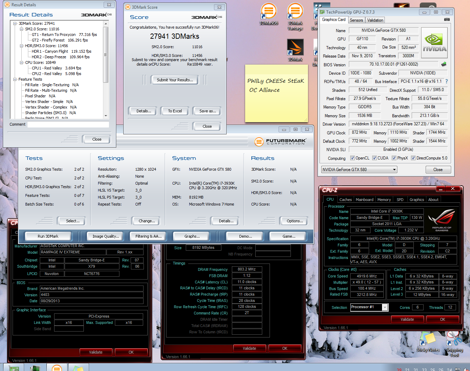Click the Save as... button

[207, 111]
